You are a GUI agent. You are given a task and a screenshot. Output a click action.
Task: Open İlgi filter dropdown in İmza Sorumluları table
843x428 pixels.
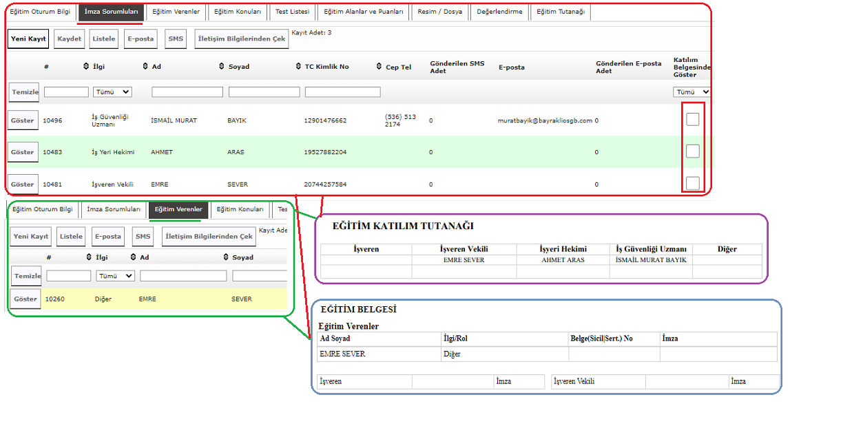point(112,92)
